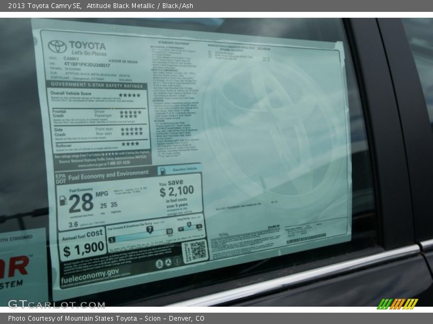Click the Frontal Crash label
Image resolution: width=433 pixels, height=324 pixels.
click(59, 113)
